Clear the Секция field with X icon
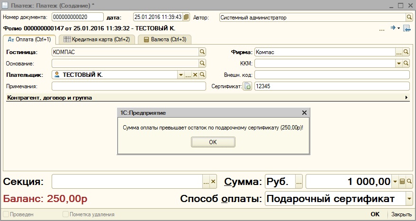This screenshot has height=221, width=416. coord(213,182)
